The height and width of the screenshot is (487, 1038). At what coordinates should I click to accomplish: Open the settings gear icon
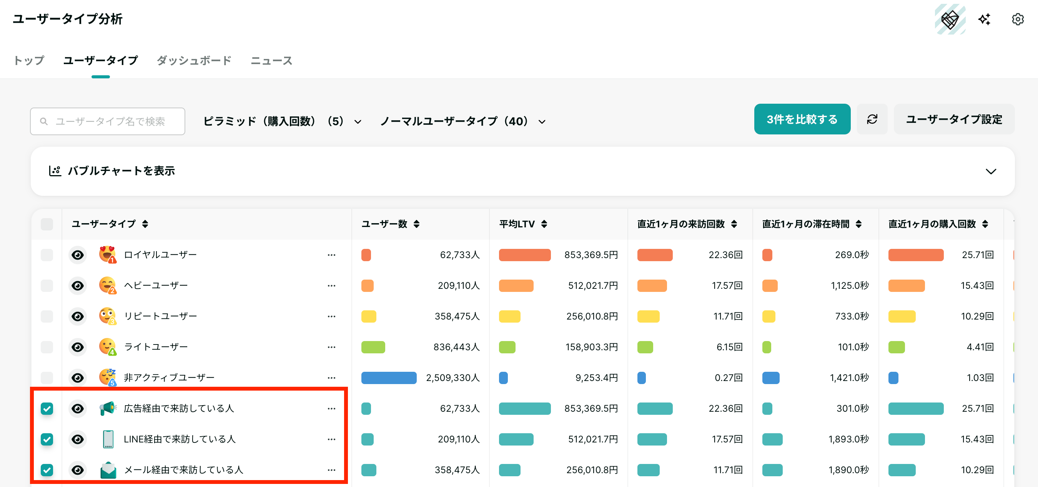[1018, 19]
